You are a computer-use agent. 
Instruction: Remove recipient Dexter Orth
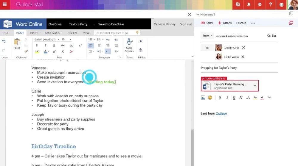click(244, 47)
